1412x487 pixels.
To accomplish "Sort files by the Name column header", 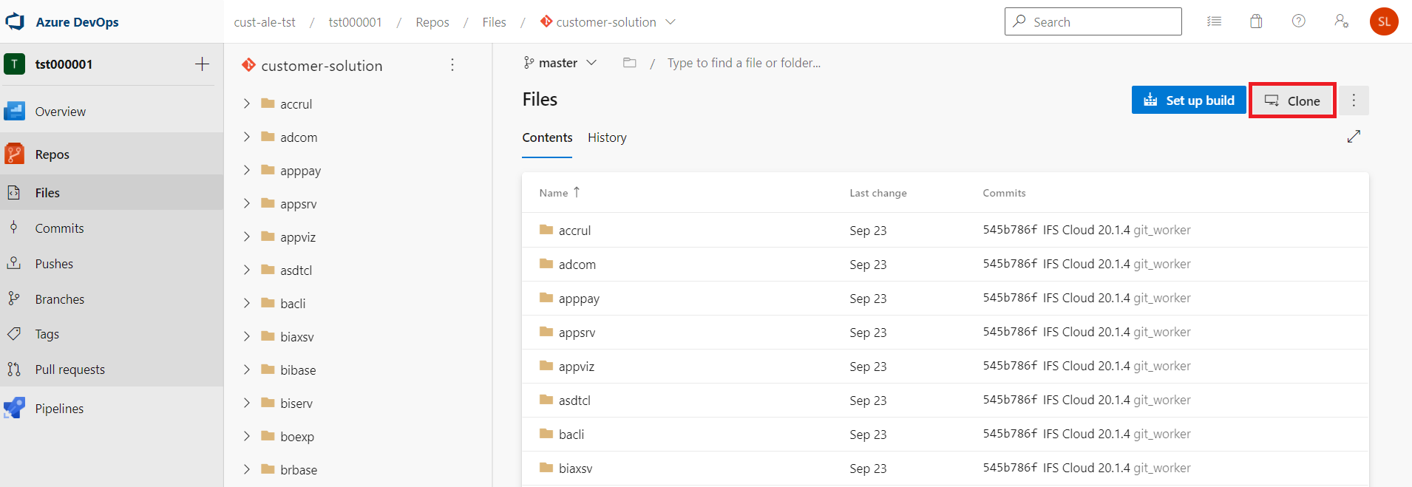I will click(554, 193).
